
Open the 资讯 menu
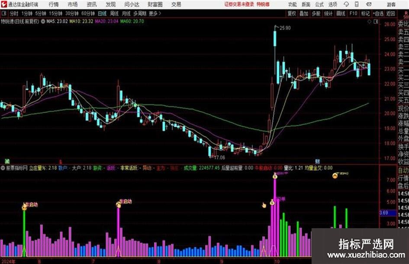[92, 4]
